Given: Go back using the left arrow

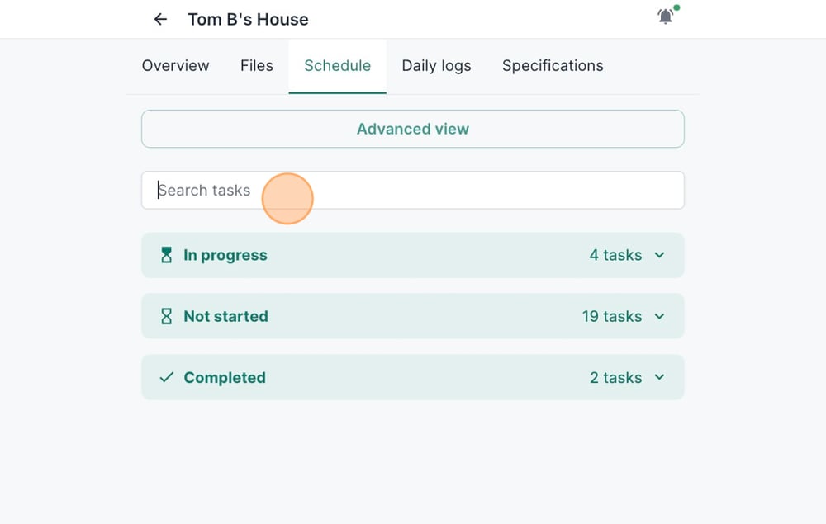Looking at the screenshot, I should (160, 20).
